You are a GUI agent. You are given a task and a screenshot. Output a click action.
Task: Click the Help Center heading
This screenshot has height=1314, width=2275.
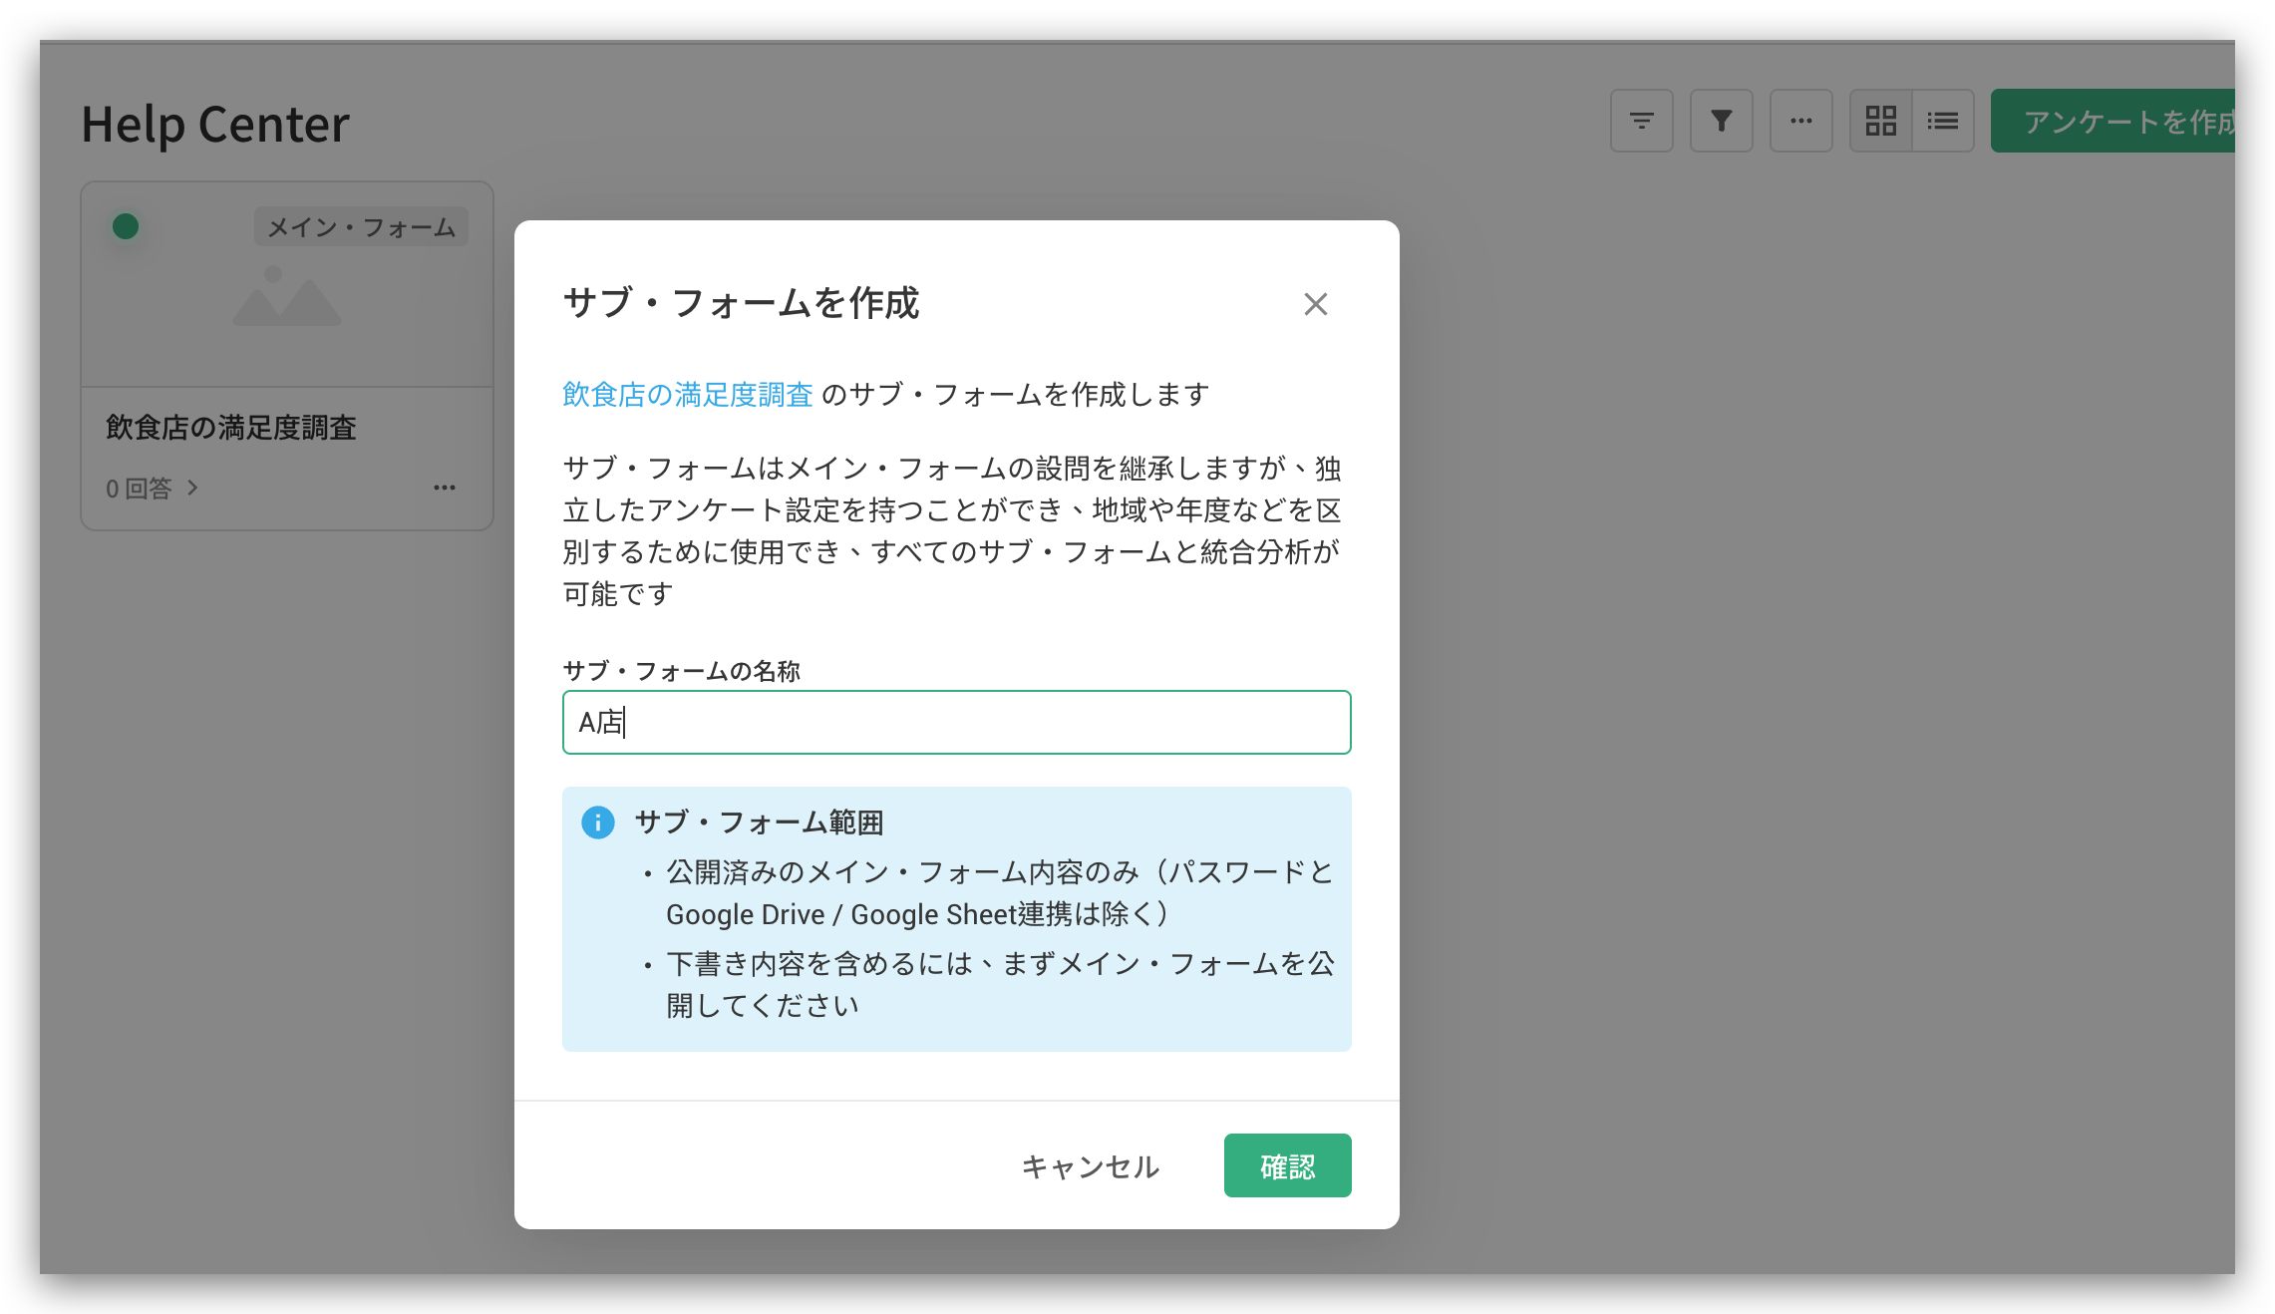click(x=215, y=125)
